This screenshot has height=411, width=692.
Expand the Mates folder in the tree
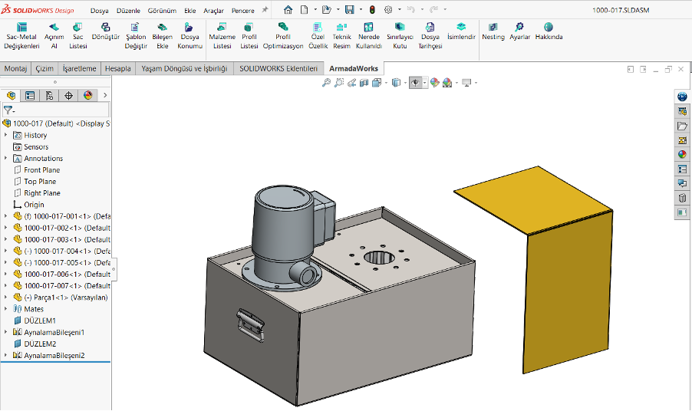coord(6,309)
